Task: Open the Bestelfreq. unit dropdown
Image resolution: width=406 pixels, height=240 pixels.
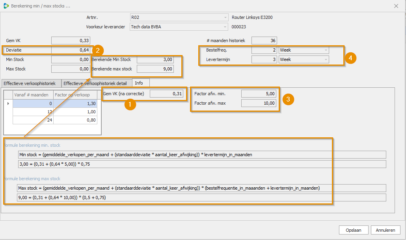Action: (326, 50)
